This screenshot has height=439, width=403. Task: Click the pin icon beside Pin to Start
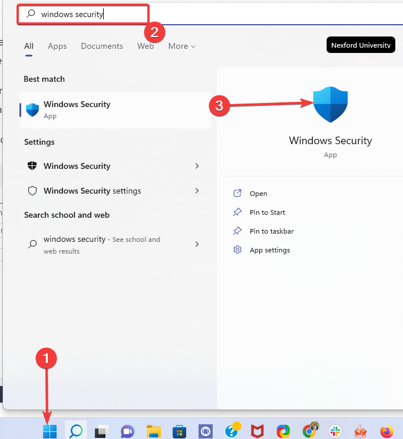(x=237, y=212)
